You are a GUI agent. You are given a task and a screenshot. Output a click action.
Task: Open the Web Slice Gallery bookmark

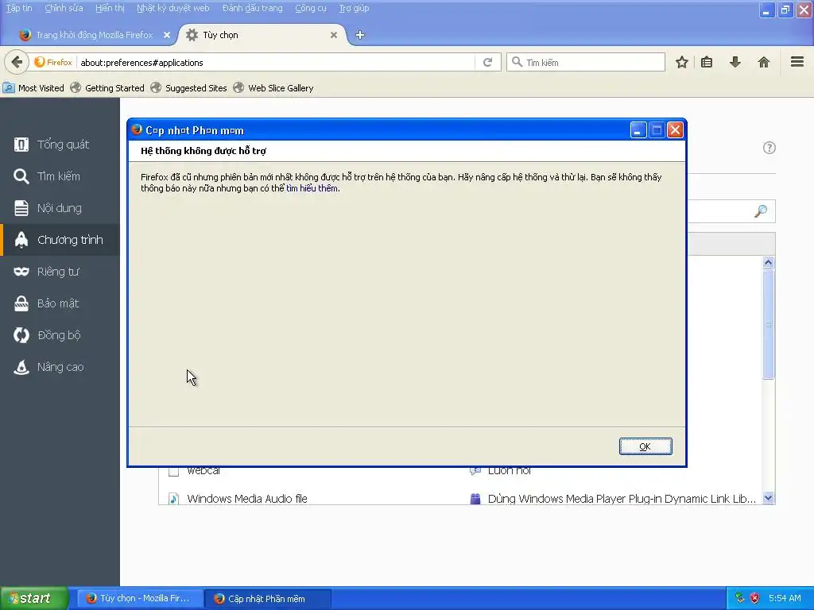click(273, 87)
